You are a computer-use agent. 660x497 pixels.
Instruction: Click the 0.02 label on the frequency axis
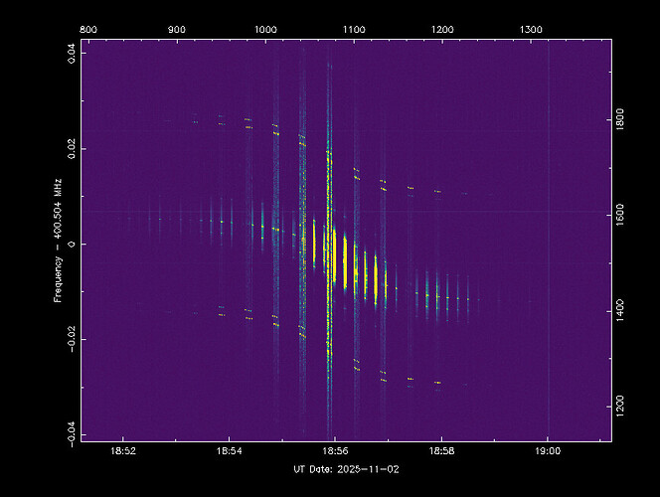click(69, 148)
